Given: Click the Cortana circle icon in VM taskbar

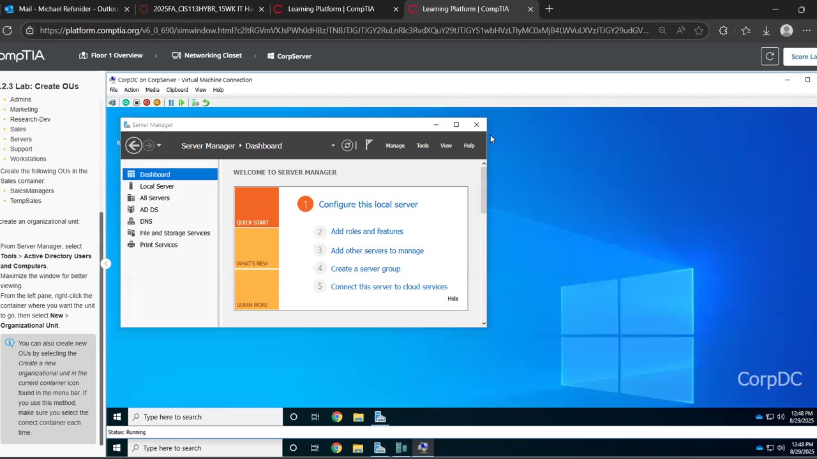Looking at the screenshot, I should 294,417.
